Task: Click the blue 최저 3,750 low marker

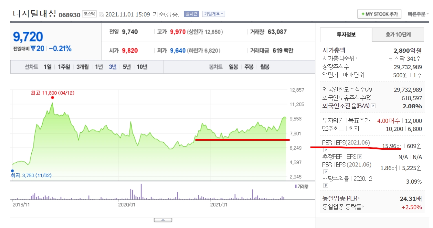Action: pyautogui.click(x=12, y=170)
